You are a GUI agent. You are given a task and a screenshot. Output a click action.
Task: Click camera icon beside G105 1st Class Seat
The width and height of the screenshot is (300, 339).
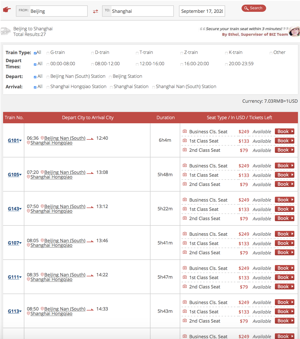click(185, 175)
